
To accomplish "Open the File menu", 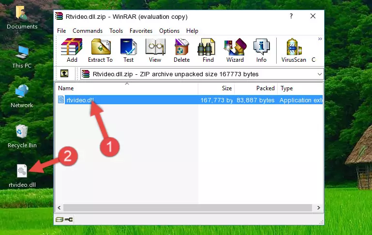I will (x=61, y=31).
